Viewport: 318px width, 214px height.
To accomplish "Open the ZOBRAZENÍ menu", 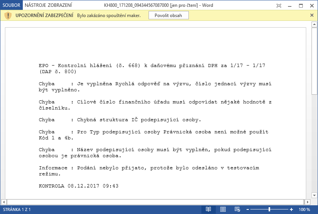I will (60, 5).
